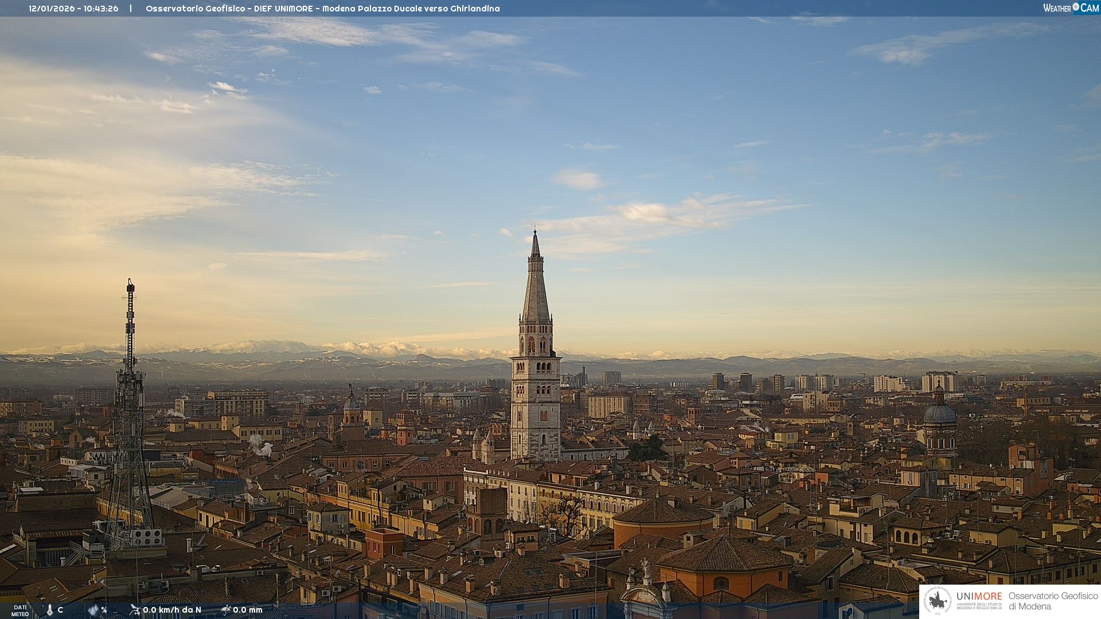1101x619 pixels.
Task: Click the wind anemometer icon
Action: (x=135, y=610)
